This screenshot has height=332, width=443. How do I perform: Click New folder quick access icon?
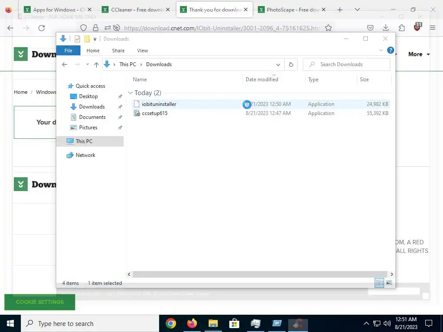[x=87, y=38]
